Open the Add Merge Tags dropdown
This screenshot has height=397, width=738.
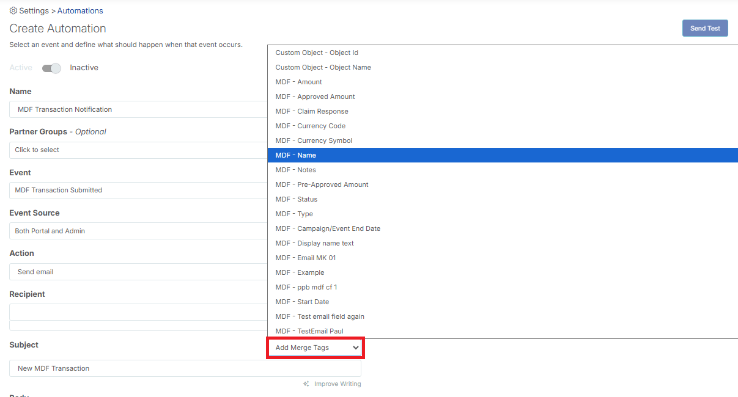click(315, 348)
